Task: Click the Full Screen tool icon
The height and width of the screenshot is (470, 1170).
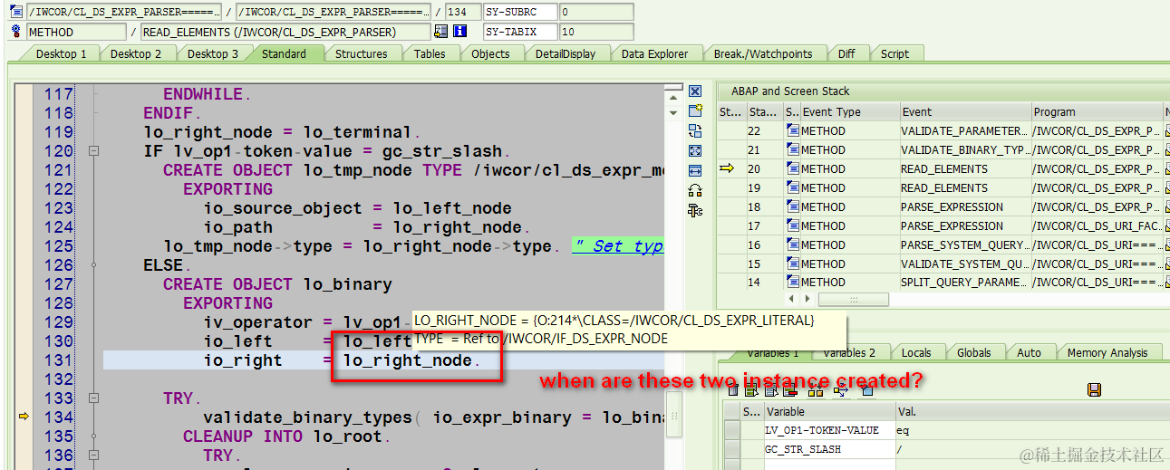Action: tap(695, 150)
